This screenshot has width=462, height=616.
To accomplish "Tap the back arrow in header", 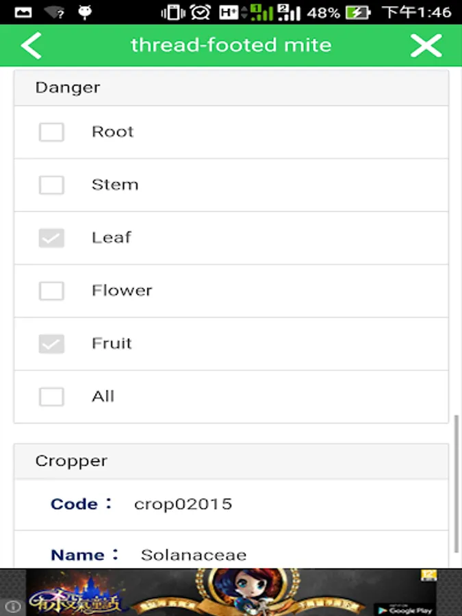I will pos(31,46).
